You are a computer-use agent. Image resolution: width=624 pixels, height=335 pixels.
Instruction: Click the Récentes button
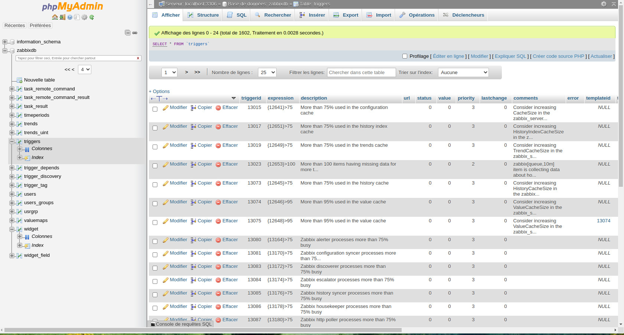coord(14,26)
